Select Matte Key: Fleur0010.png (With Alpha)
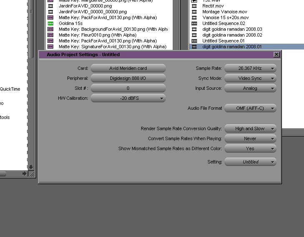 (x=97, y=35)
